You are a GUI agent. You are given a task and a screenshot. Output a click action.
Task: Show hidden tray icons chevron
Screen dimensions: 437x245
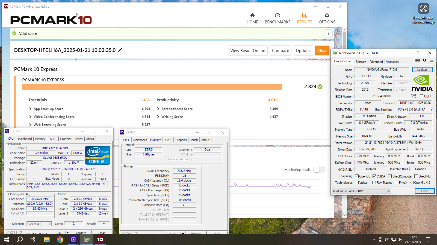[374, 240]
